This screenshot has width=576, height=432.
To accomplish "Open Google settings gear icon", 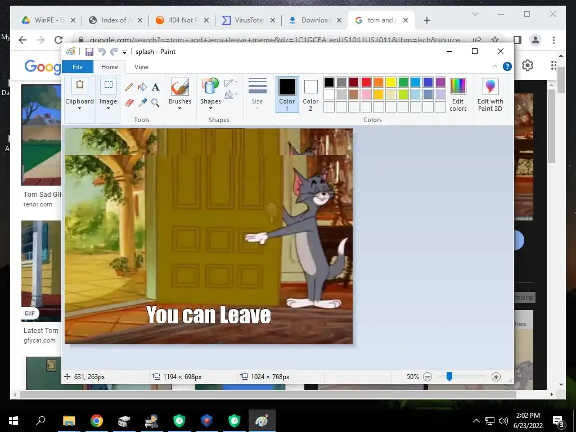I will pos(528,65).
